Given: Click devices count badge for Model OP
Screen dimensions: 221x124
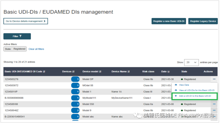Looking at the screenshot, I should (x=75, y=79).
